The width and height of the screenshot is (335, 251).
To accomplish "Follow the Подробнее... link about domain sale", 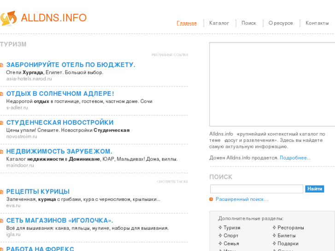I will [295, 158].
